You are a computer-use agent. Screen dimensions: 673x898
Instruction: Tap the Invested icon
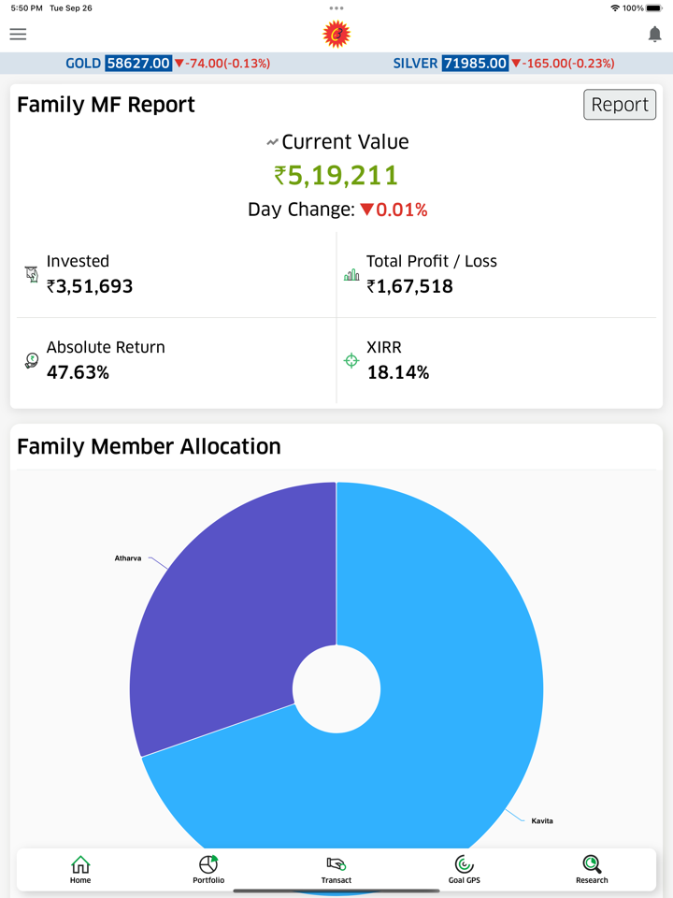point(31,275)
